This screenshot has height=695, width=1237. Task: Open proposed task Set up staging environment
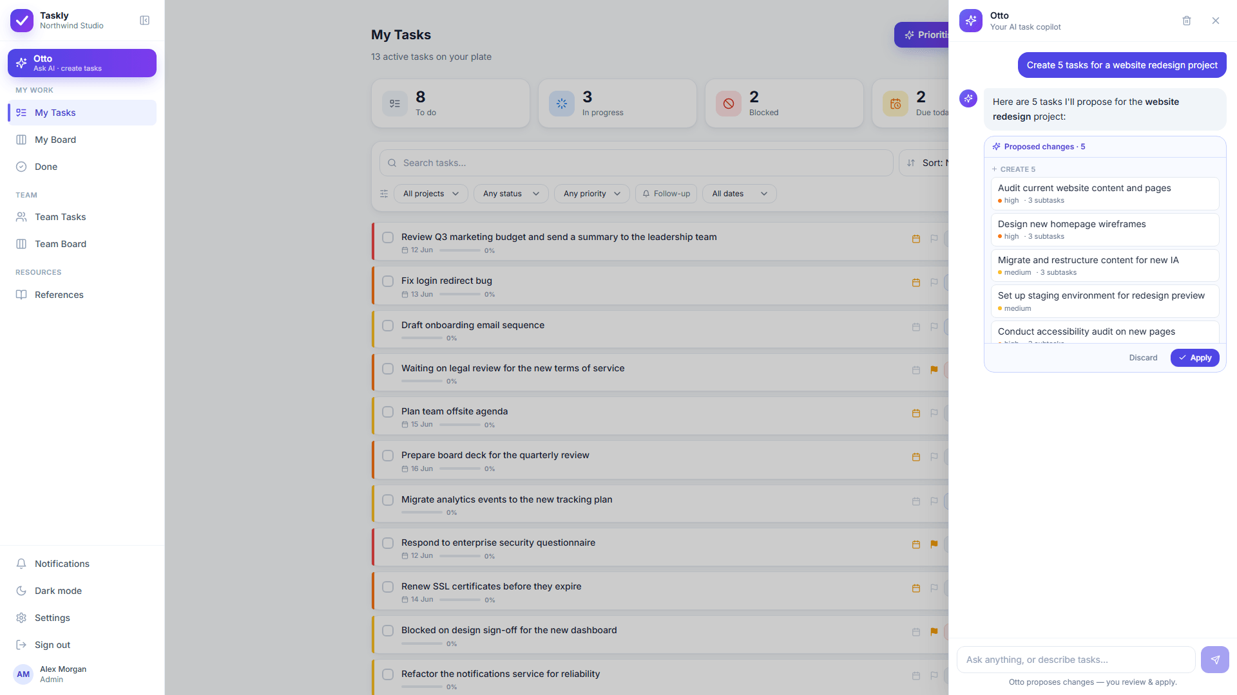1104,301
